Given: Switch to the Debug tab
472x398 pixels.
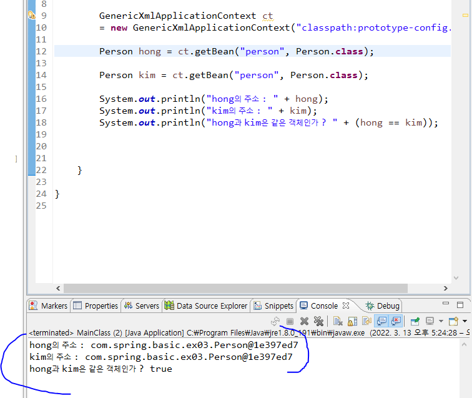Looking at the screenshot, I should coord(382,306).
